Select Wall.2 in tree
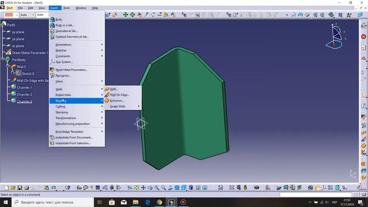The image size is (368, 207). [21, 67]
